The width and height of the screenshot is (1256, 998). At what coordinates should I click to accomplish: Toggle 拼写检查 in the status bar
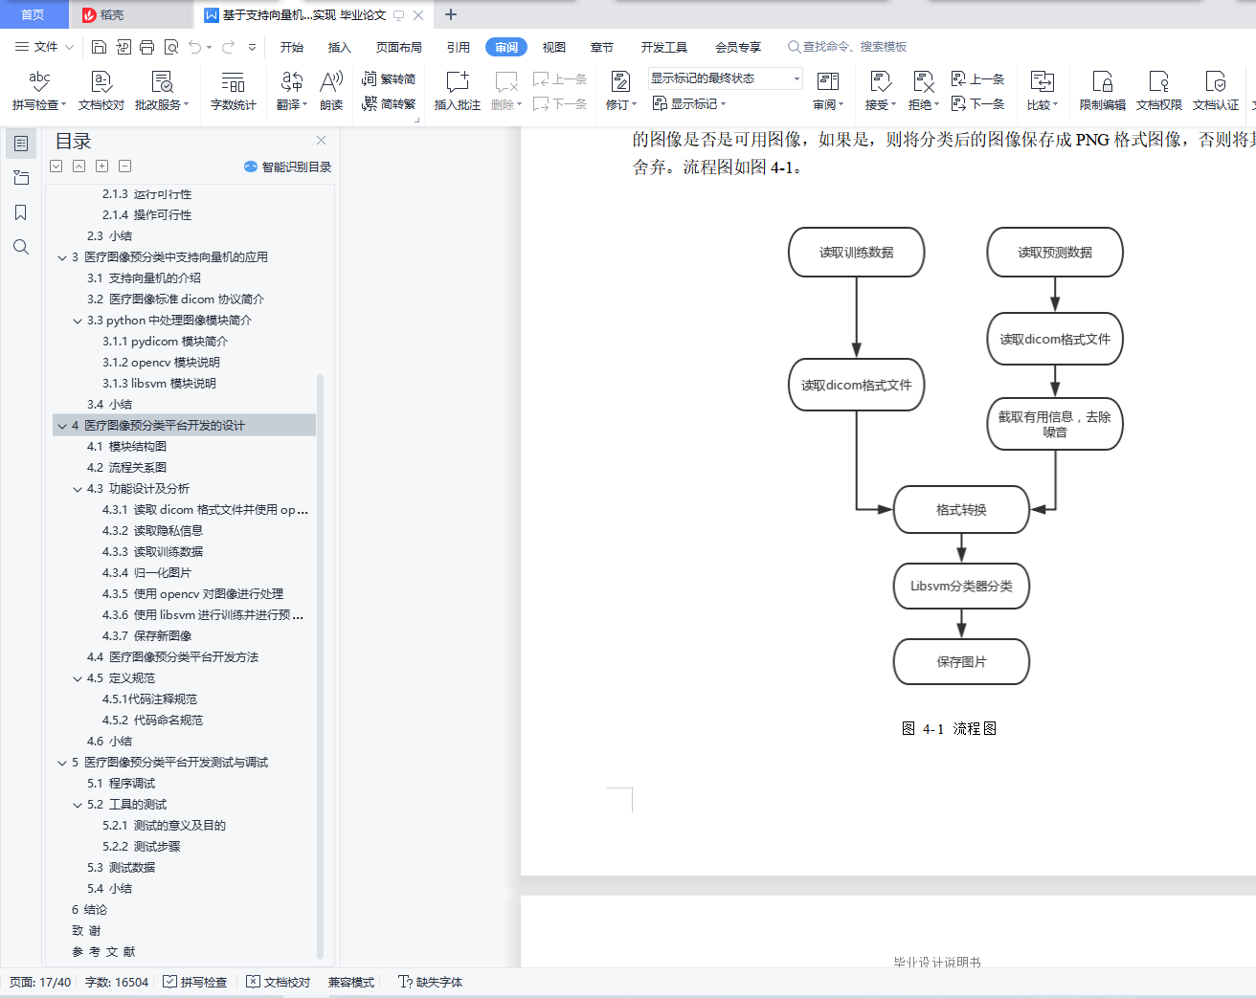click(x=195, y=982)
